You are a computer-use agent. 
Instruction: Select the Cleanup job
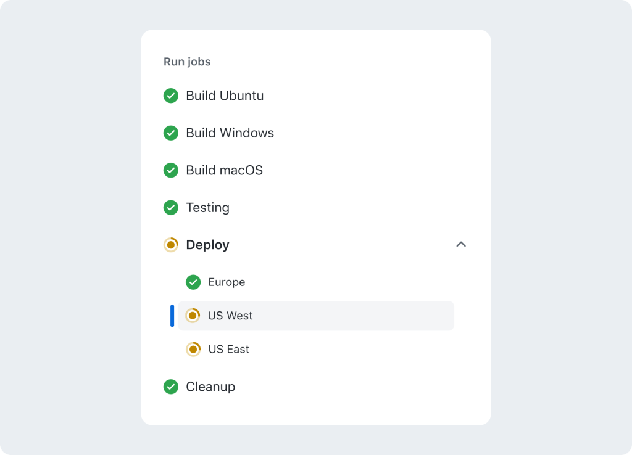pos(210,387)
